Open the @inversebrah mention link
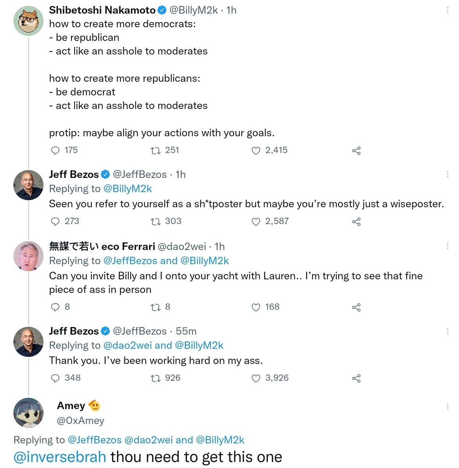 pos(60,457)
